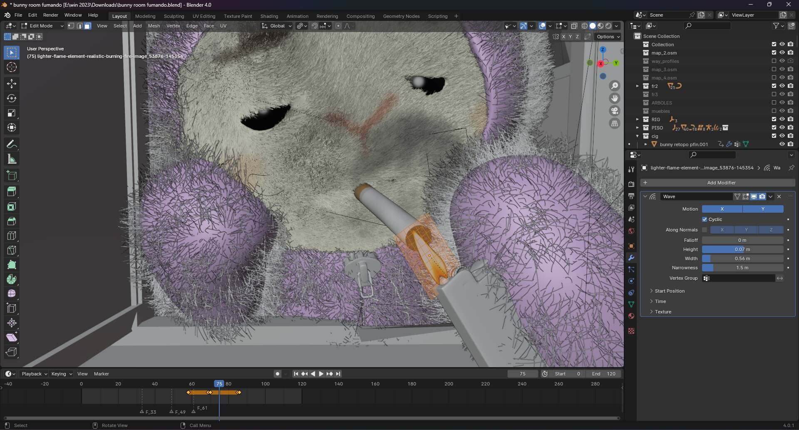Open the Object Data properties tab
This screenshot has height=430, width=799.
(631, 304)
